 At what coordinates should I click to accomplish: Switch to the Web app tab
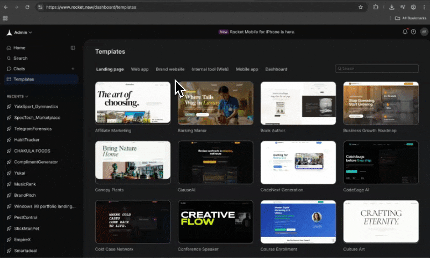click(140, 69)
